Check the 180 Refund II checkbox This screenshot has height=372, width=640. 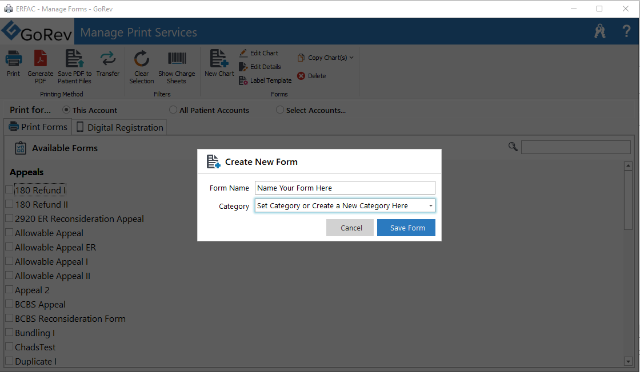(x=9, y=204)
